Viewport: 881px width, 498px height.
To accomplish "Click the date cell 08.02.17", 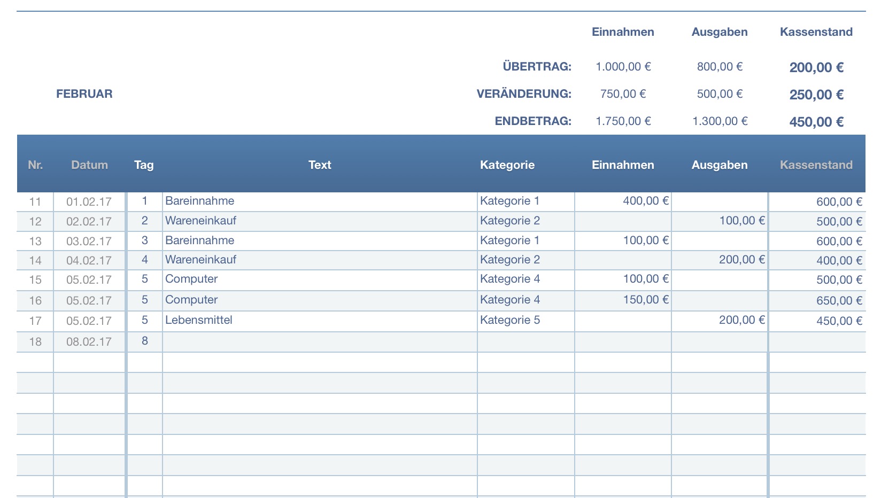I will point(89,341).
